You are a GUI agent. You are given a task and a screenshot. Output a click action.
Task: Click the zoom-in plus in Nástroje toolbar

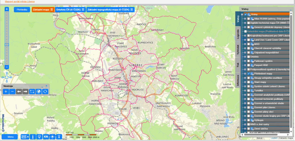coord(6,92)
